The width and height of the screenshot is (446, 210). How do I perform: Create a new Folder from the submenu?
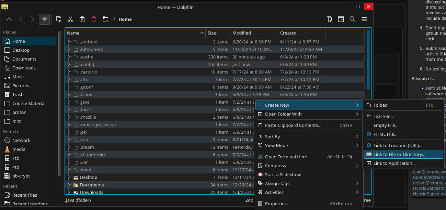pos(403,105)
